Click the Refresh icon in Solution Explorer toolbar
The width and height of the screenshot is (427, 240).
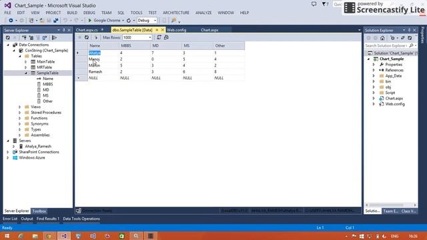coord(410,38)
